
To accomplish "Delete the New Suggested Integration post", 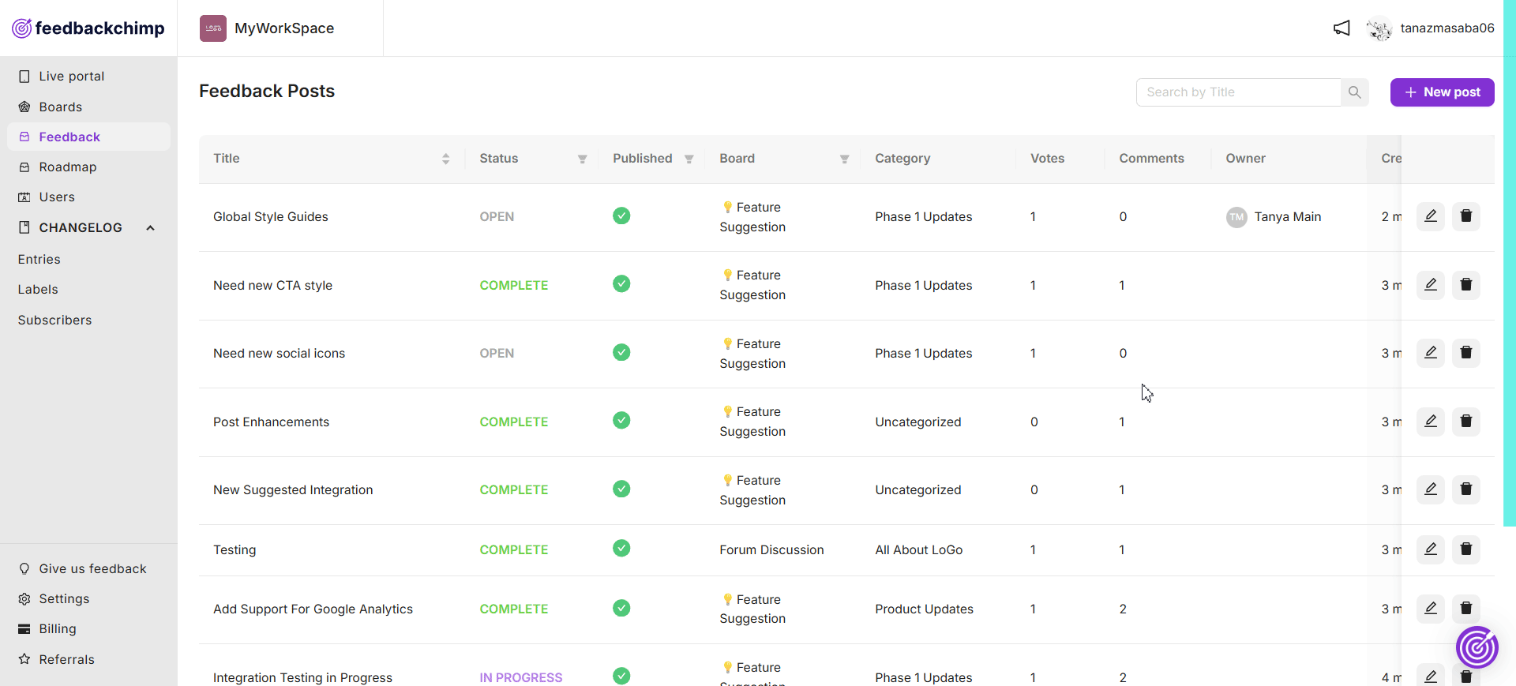I will [x=1465, y=489].
